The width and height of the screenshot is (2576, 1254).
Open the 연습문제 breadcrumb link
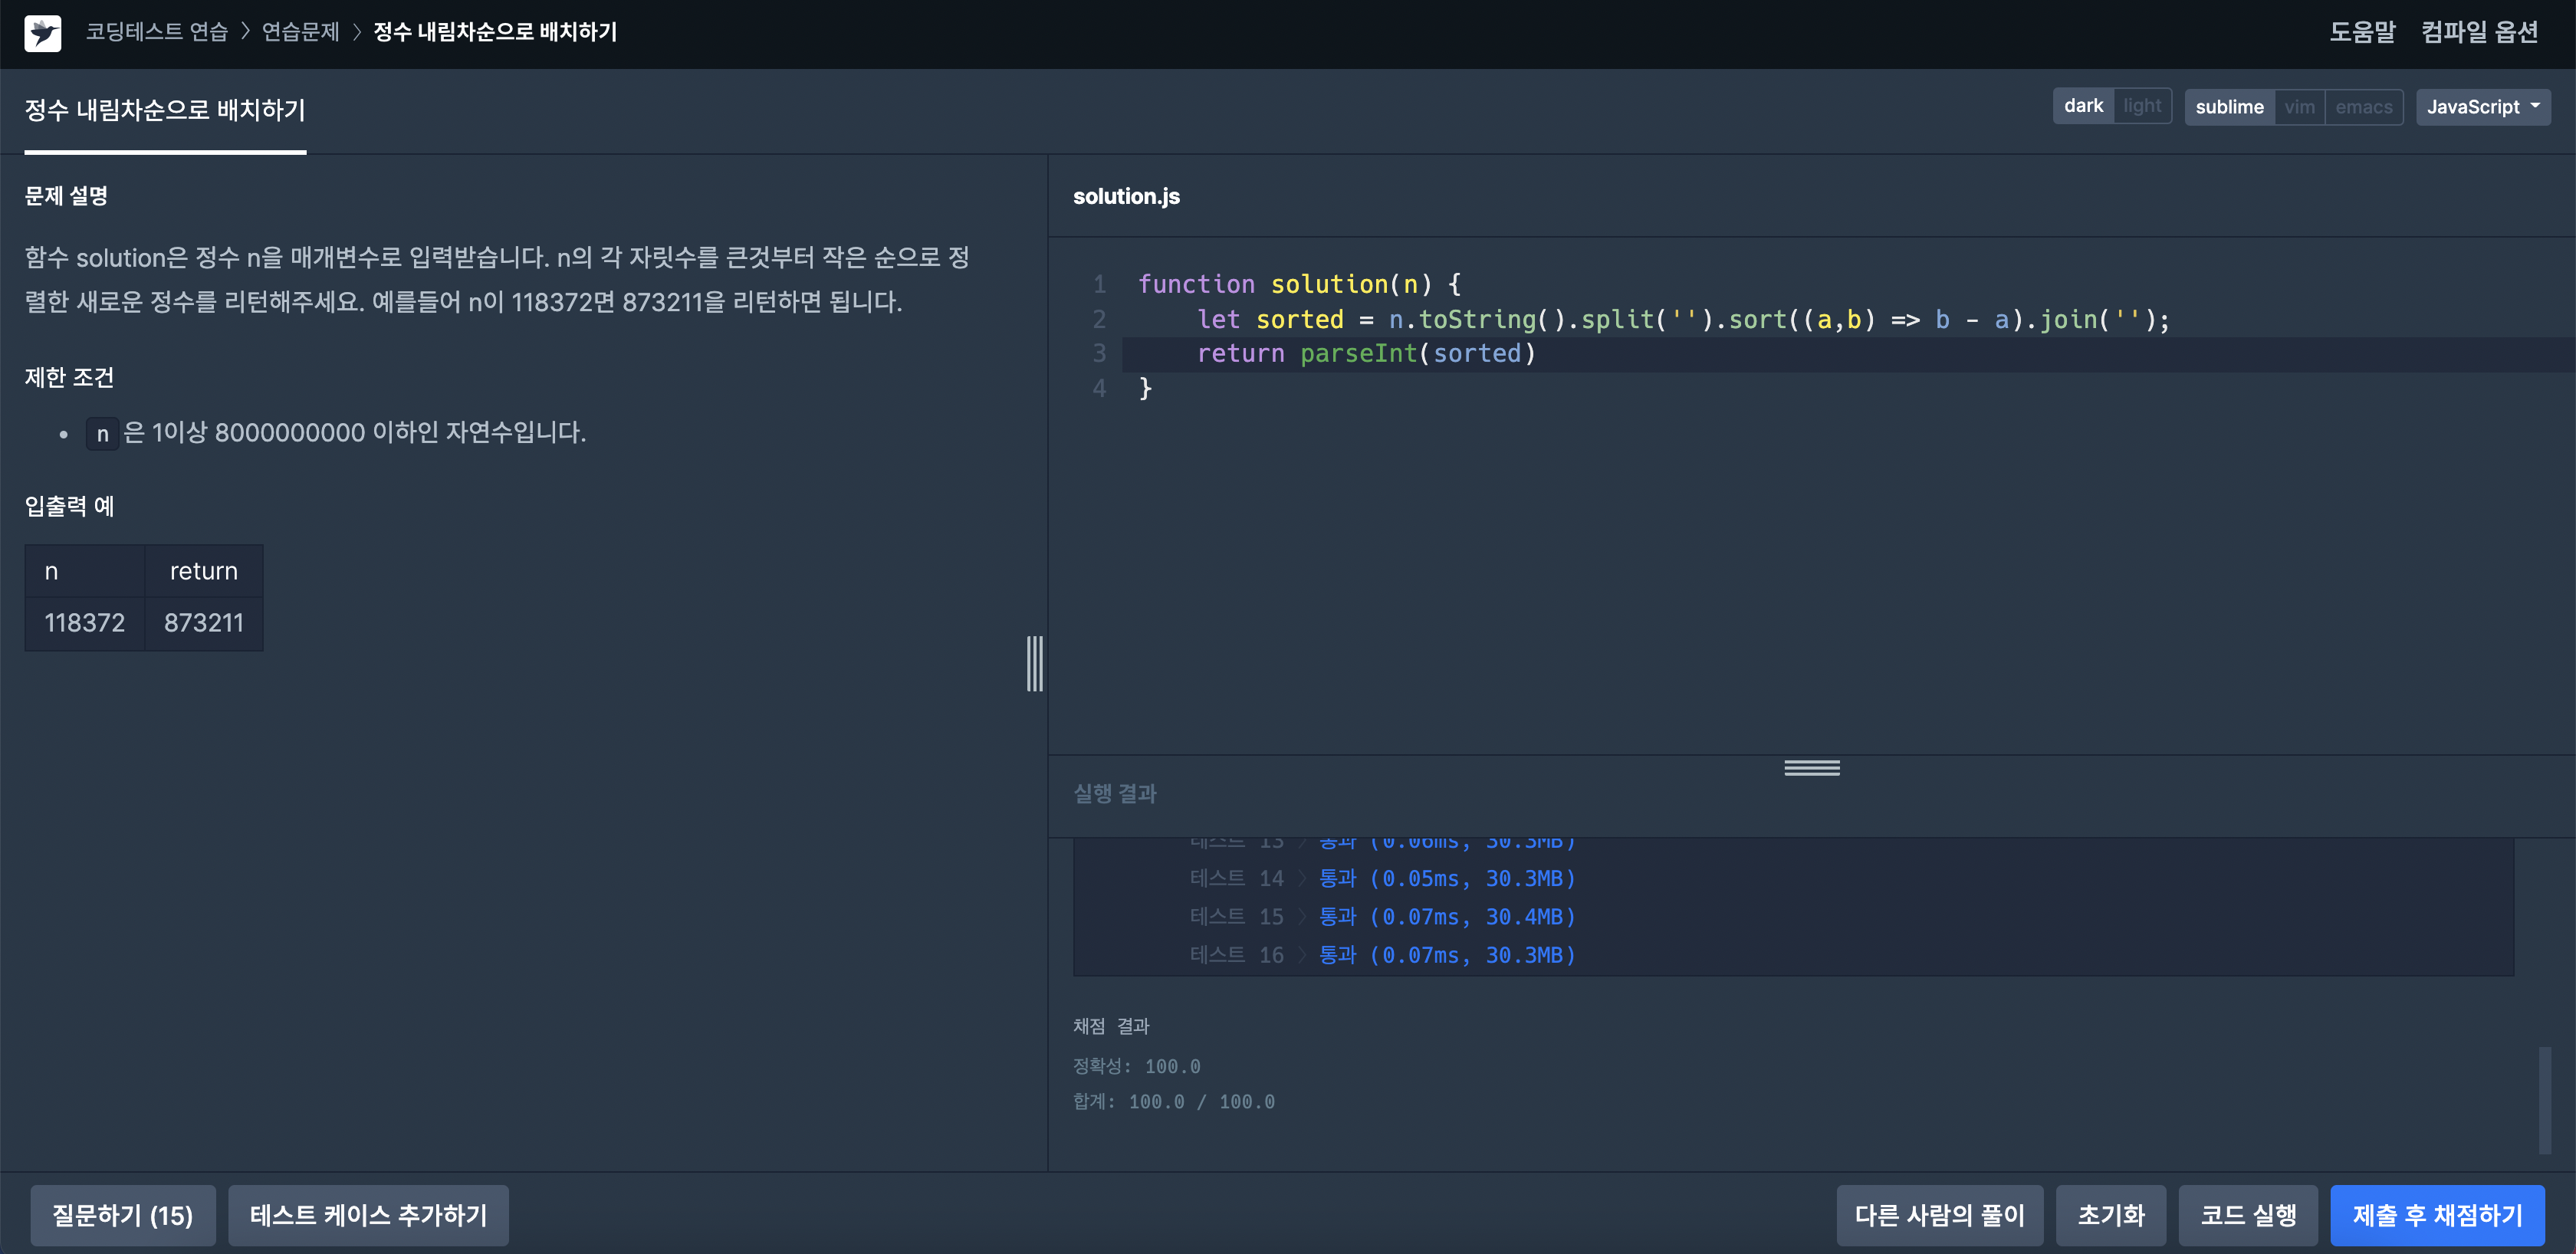pos(301,32)
